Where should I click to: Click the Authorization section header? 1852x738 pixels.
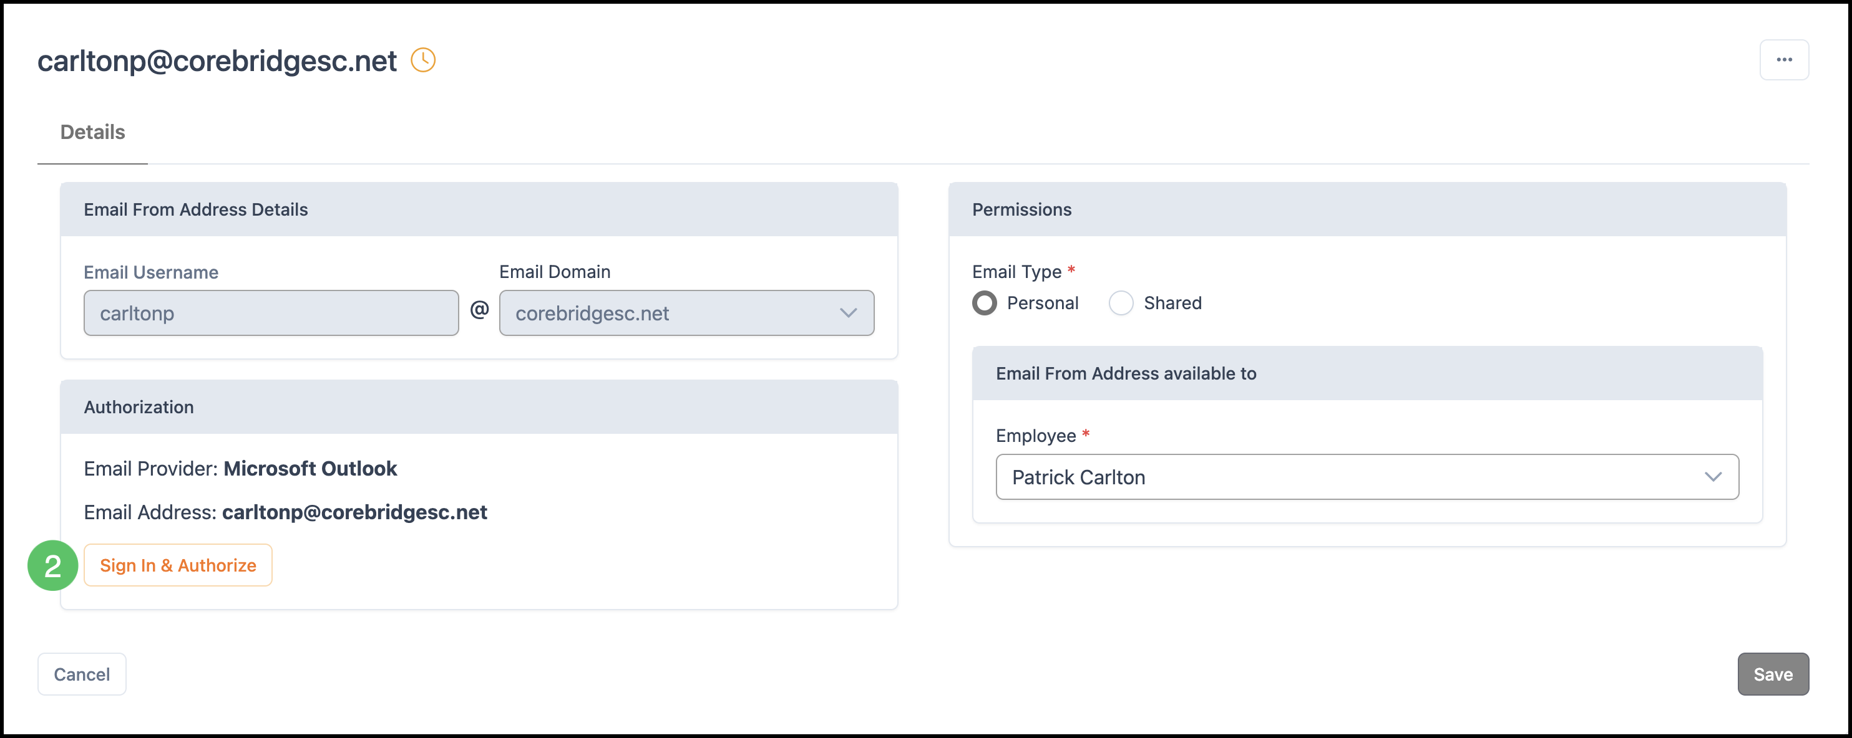coord(139,407)
